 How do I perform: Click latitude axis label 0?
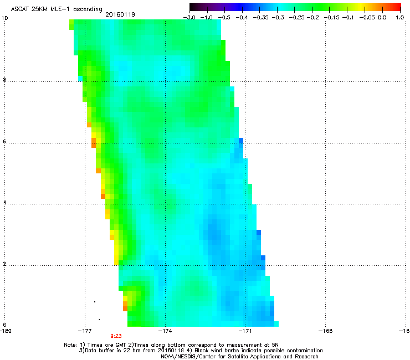pos(4,325)
